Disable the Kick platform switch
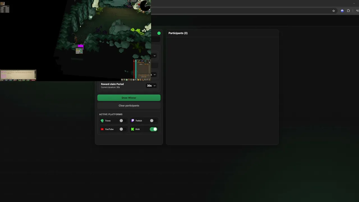The height and width of the screenshot is (202, 359). pos(153,129)
